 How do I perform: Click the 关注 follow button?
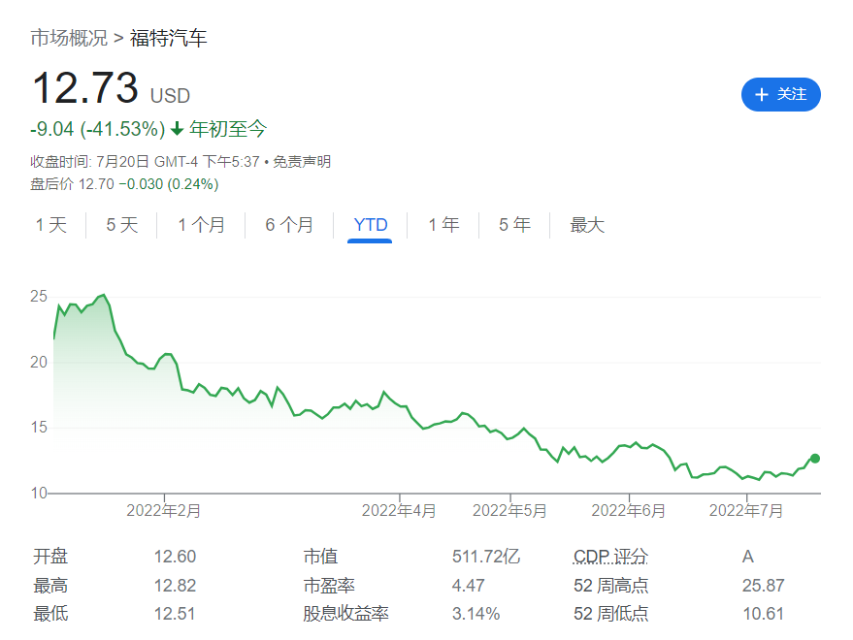click(780, 95)
